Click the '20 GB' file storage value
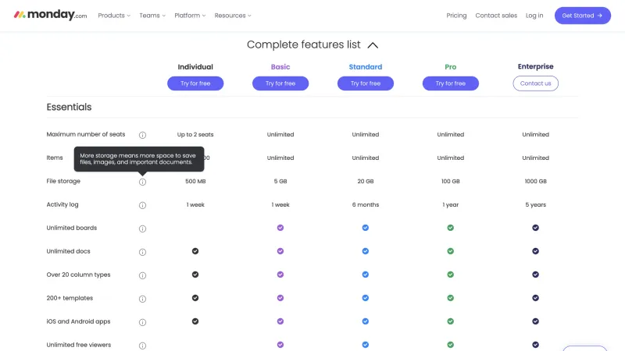 click(x=366, y=181)
